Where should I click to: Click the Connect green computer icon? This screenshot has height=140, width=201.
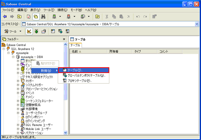54,17
